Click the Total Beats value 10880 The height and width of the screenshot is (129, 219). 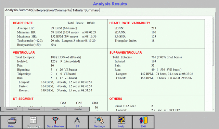point(90,23)
